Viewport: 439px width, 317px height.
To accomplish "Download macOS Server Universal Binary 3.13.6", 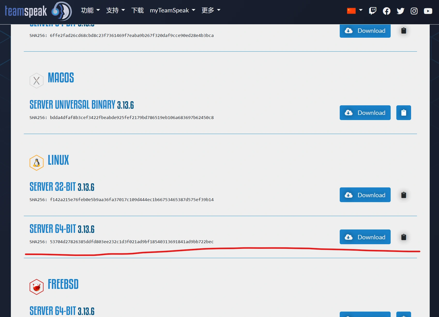I will (365, 113).
